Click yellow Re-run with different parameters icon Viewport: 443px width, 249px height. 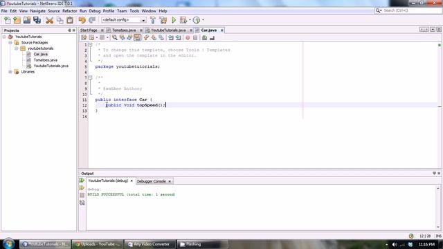82,187
